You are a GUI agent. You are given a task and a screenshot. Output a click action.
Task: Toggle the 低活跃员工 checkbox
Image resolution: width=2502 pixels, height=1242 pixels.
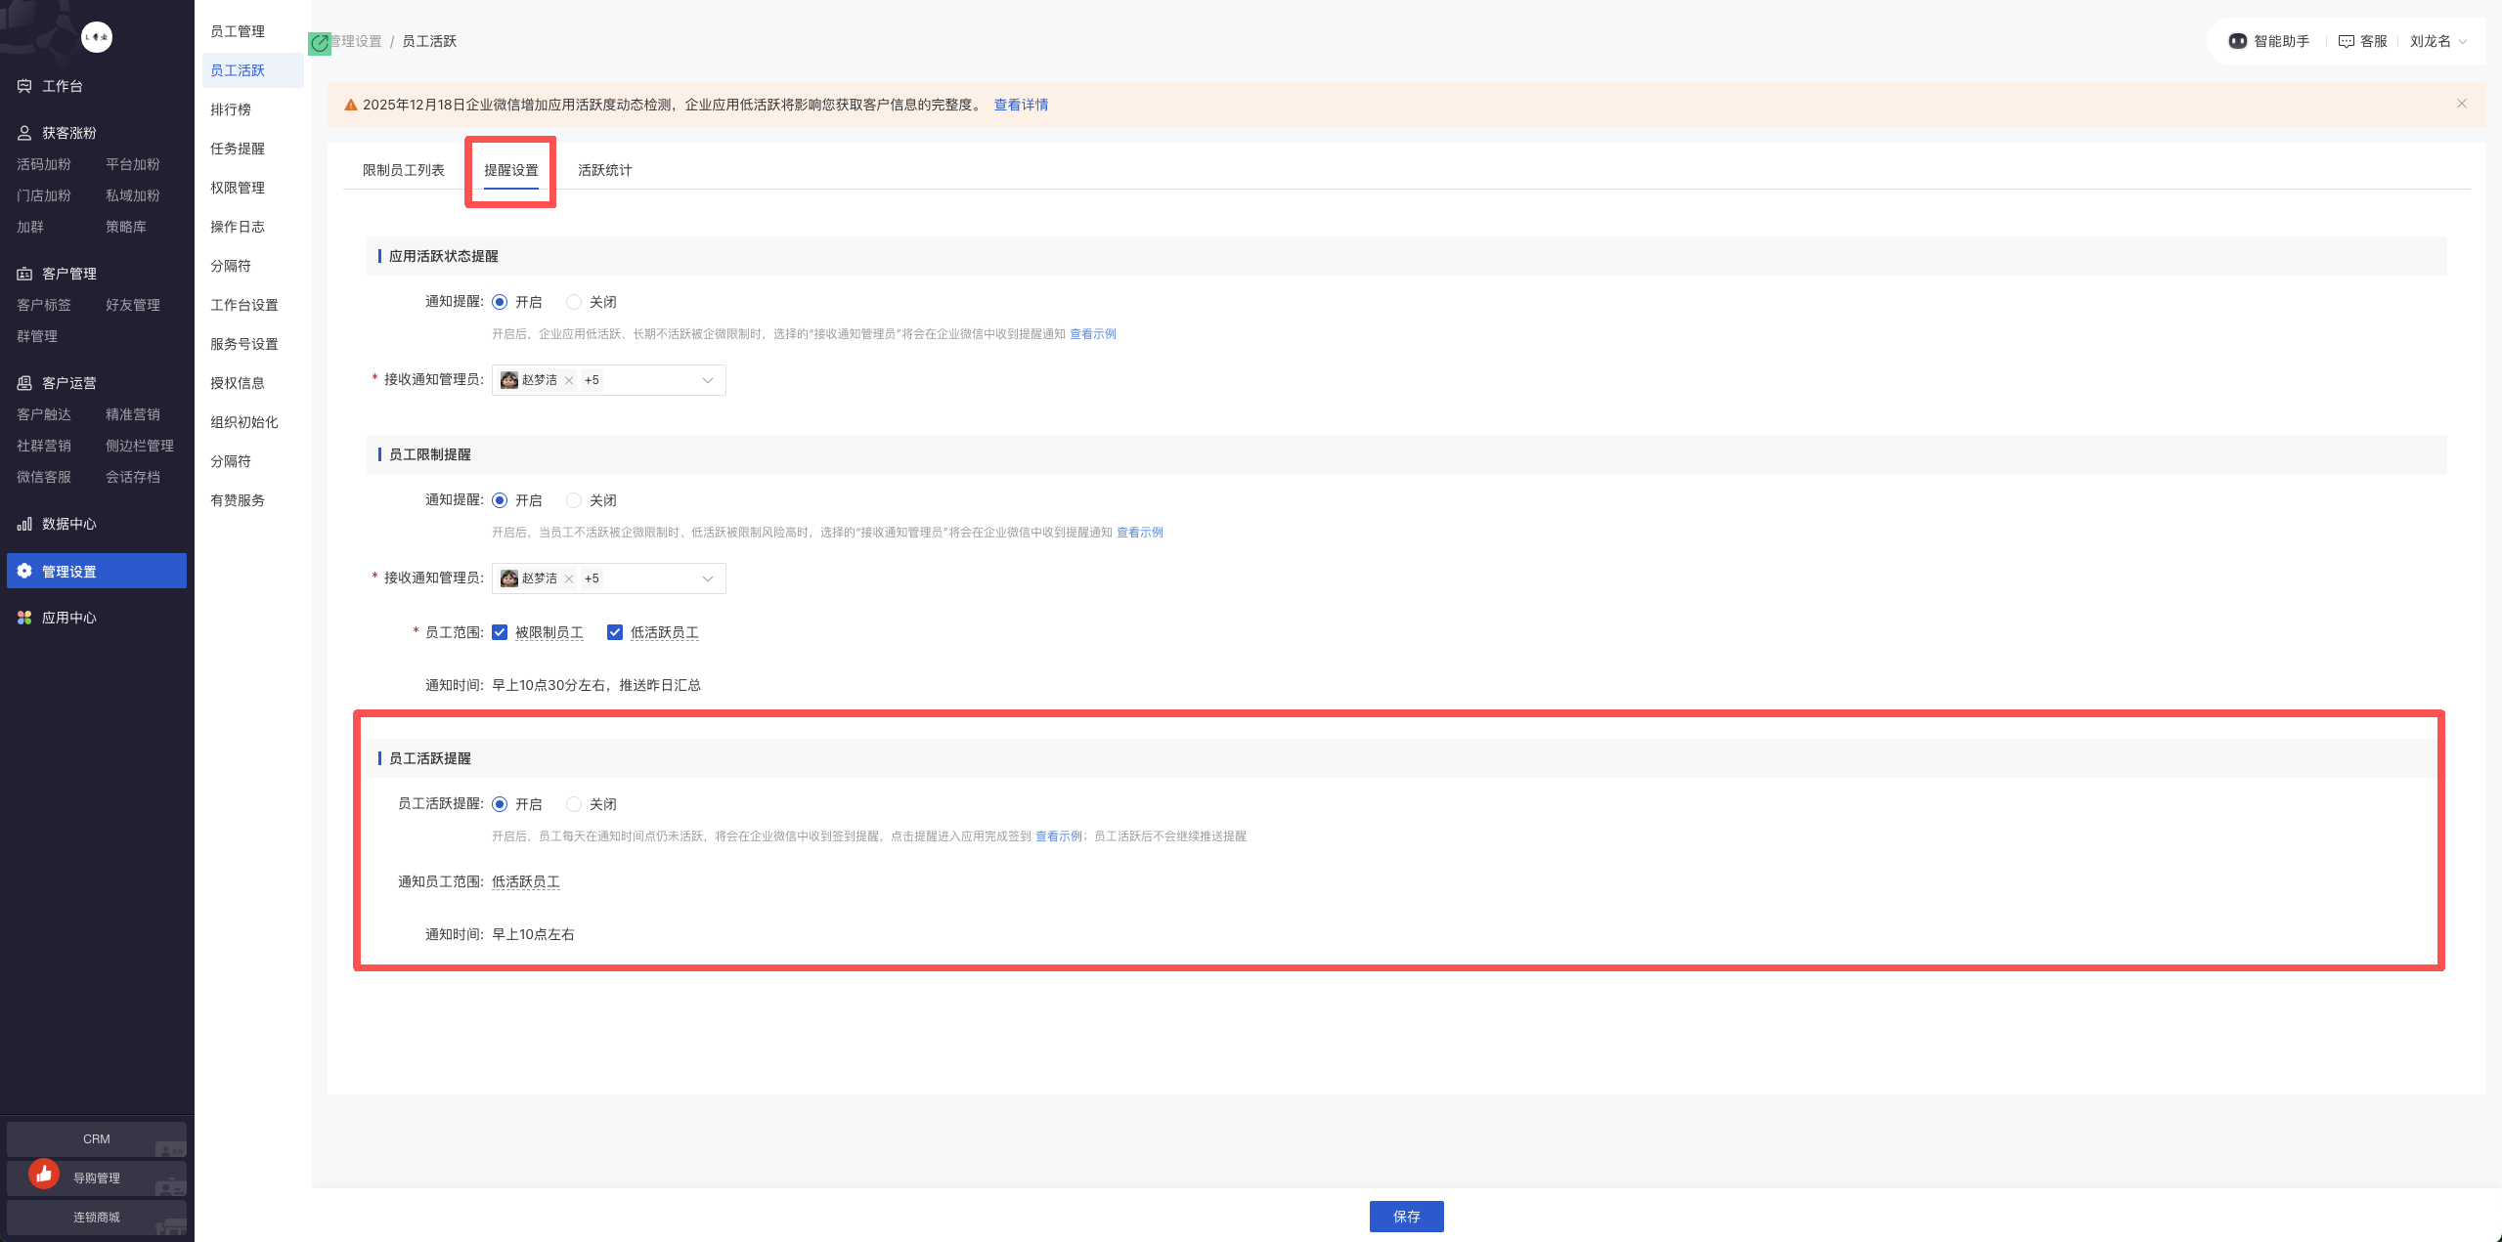(615, 632)
